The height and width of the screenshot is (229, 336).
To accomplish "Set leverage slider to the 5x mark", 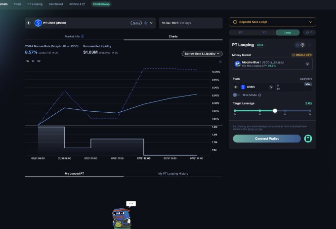I will pyautogui.click(x=310, y=111).
